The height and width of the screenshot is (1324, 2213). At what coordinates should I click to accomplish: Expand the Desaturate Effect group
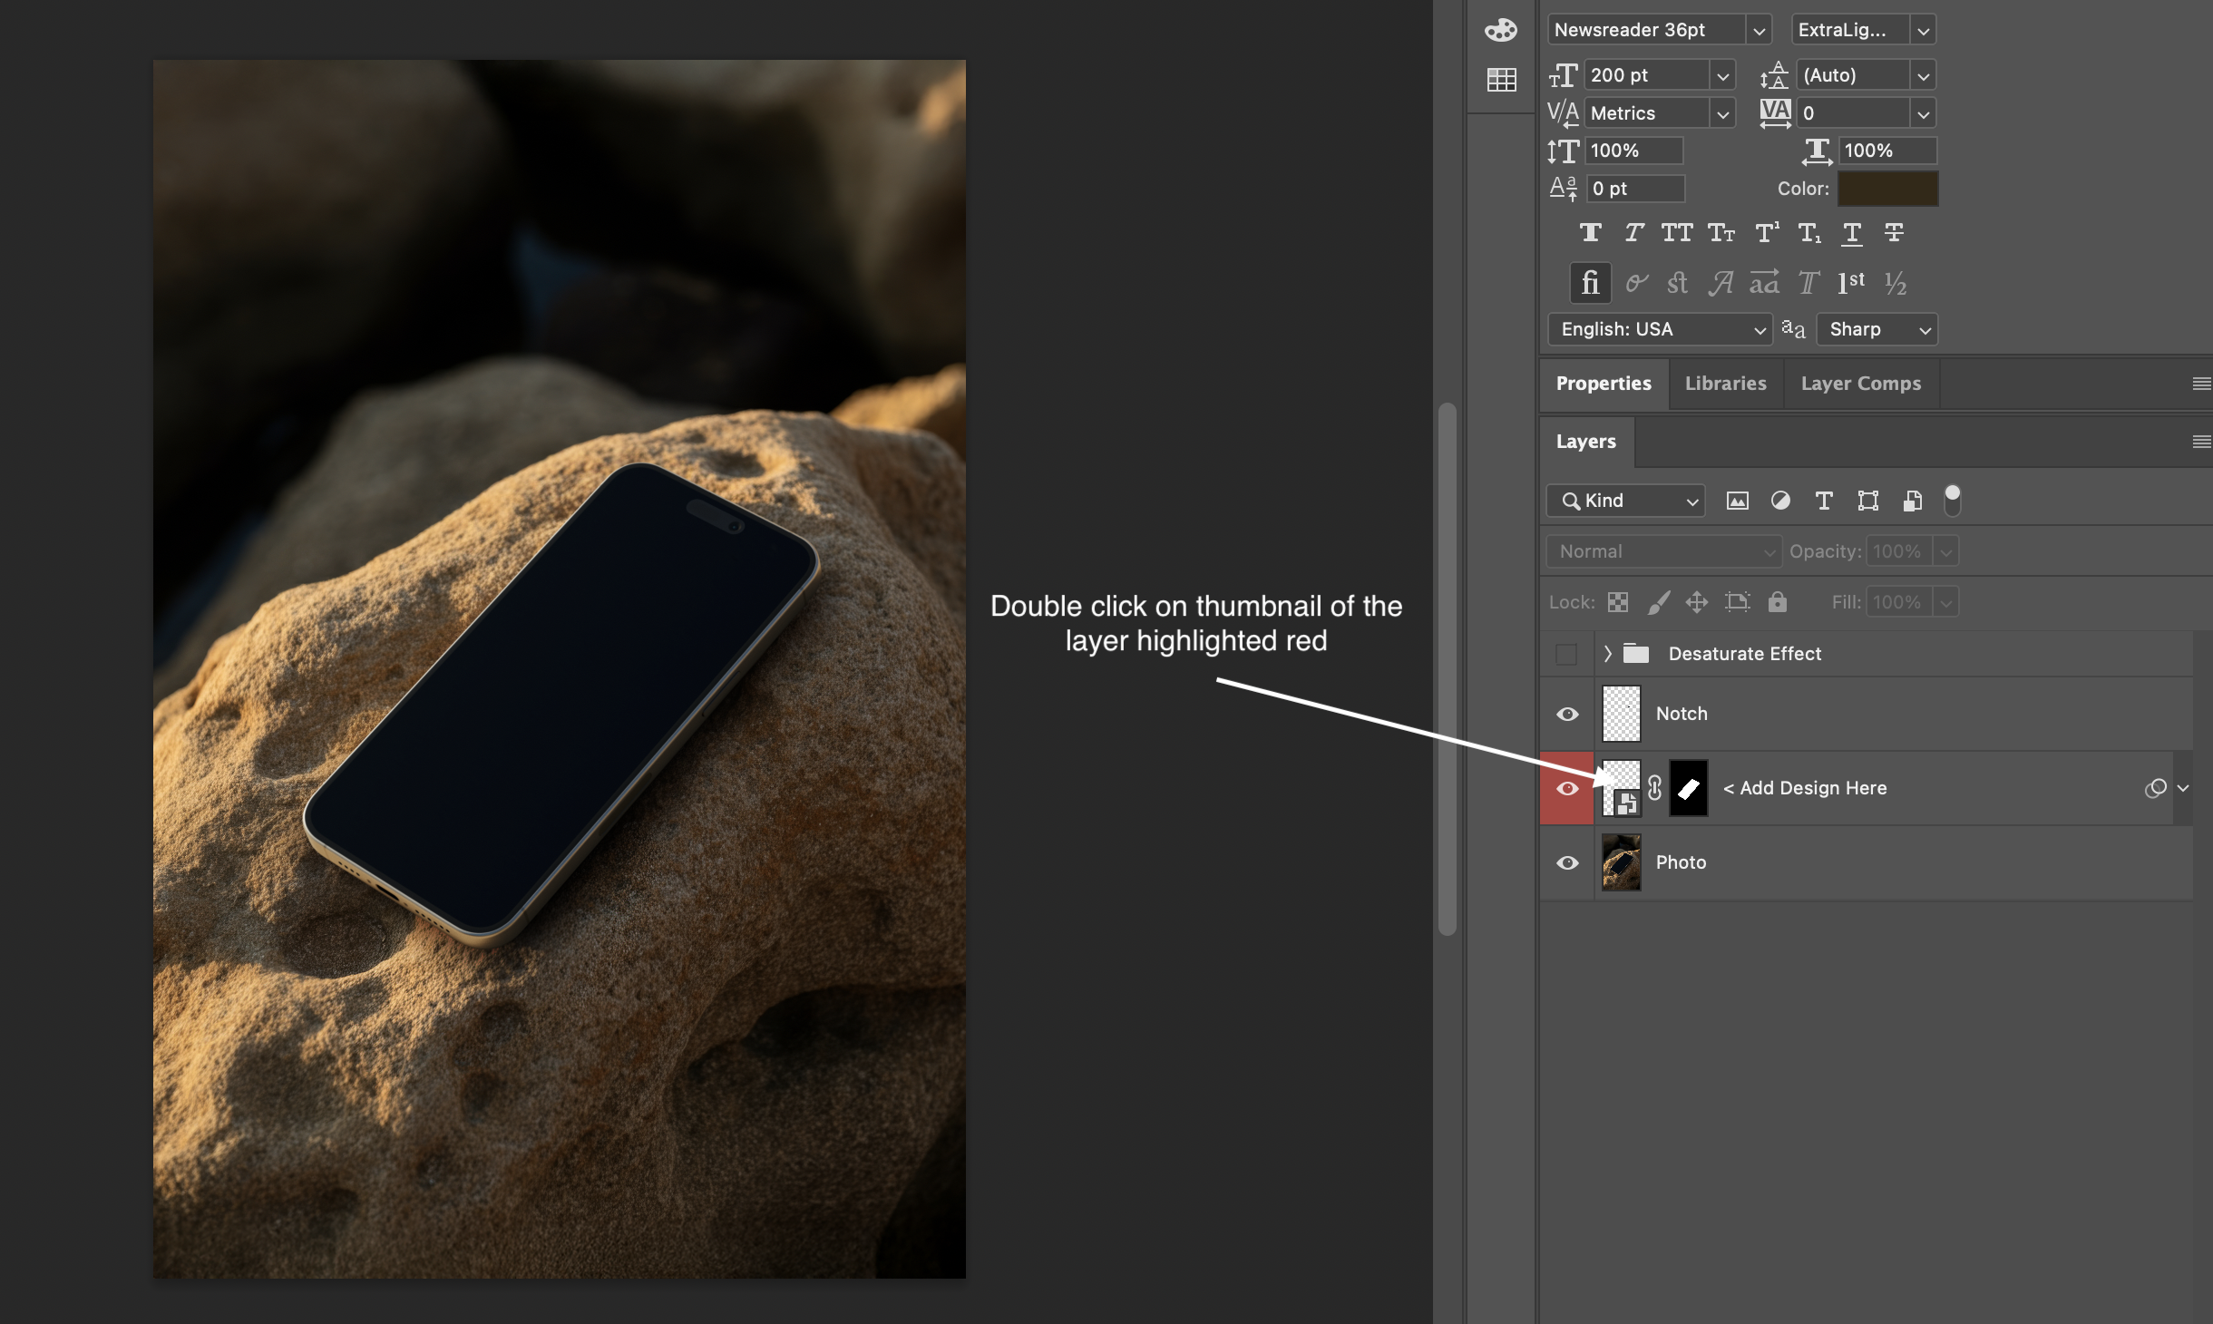point(1607,654)
